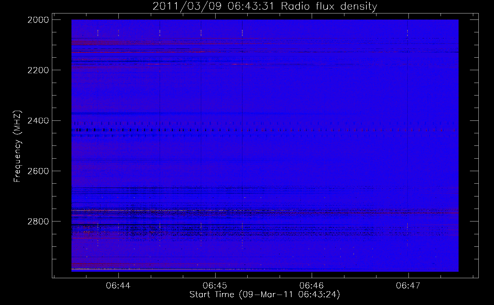The image size is (494, 305).
Task: Click the "2600" frequency tick label
Action: [38, 171]
